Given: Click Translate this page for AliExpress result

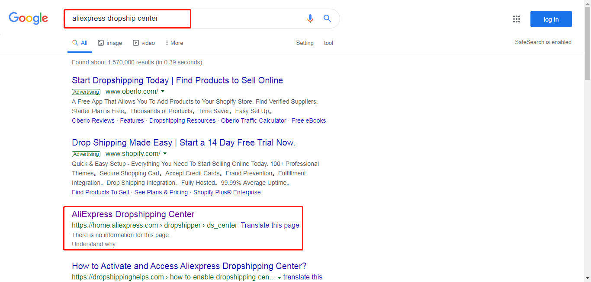Looking at the screenshot, I should point(270,225).
